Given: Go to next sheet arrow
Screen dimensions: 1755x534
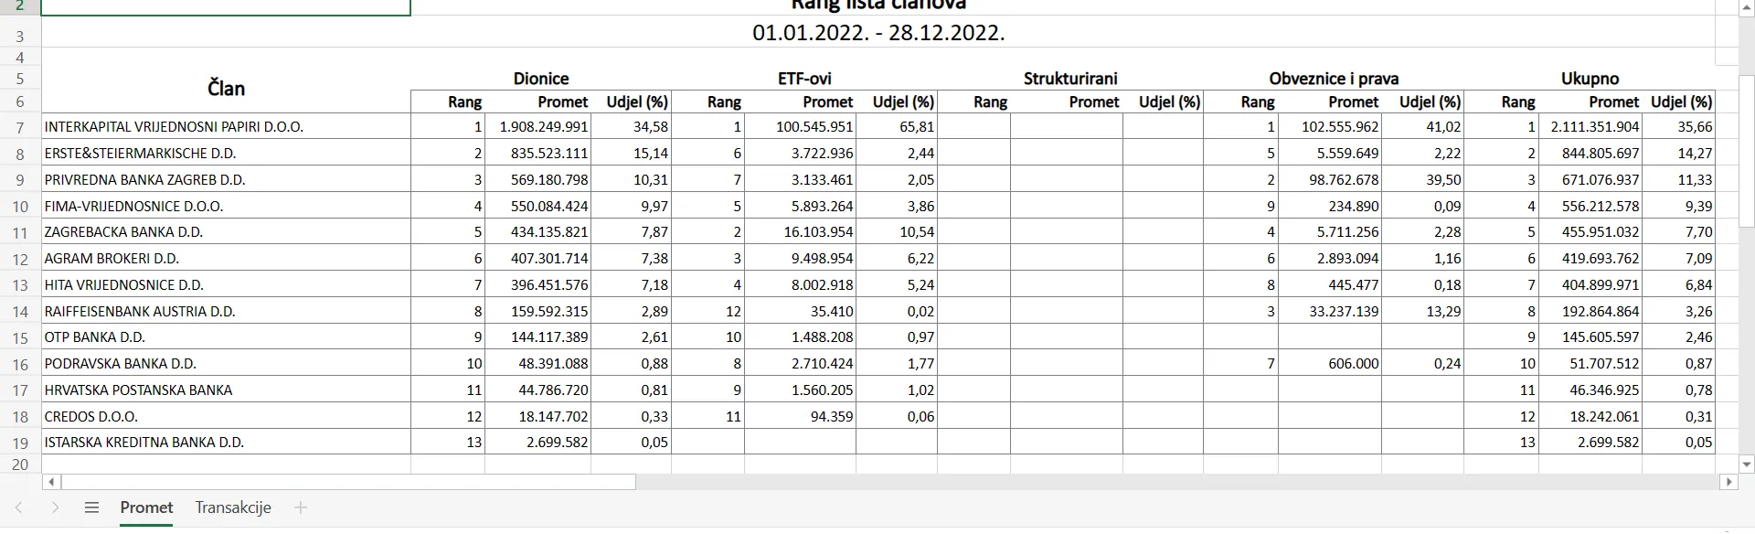Looking at the screenshot, I should pos(55,507).
